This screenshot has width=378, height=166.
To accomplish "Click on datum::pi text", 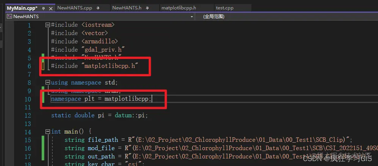I will pyautogui.click(x=130, y=115).
